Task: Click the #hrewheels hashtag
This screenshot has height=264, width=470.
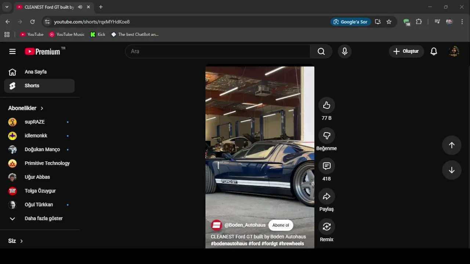Action: [x=292, y=243]
